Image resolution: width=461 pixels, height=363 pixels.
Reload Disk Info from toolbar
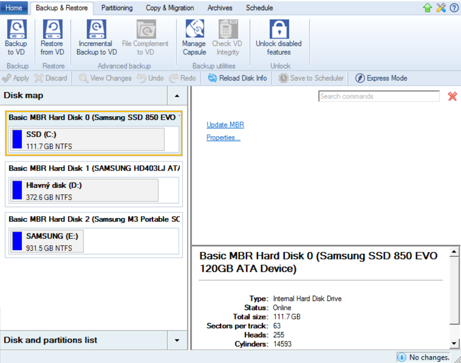click(x=238, y=78)
